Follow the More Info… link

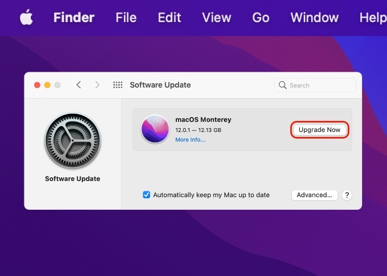(x=190, y=140)
